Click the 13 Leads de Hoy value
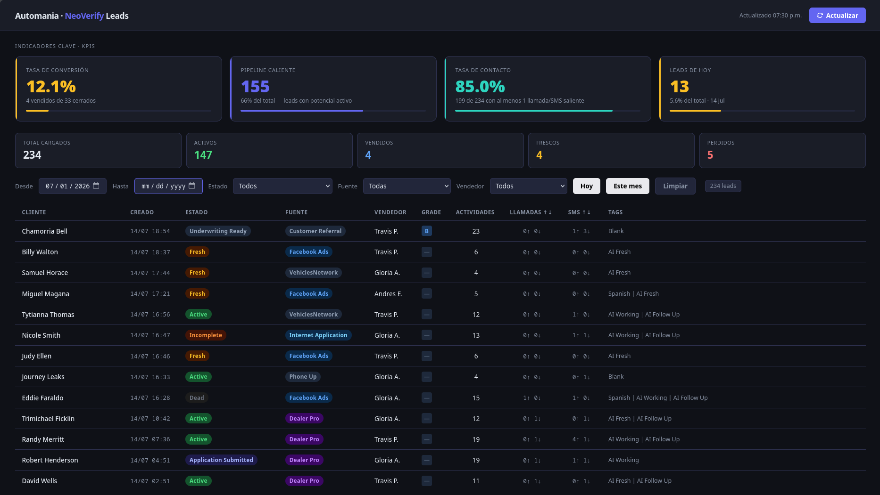This screenshot has width=880, height=495. 680,87
